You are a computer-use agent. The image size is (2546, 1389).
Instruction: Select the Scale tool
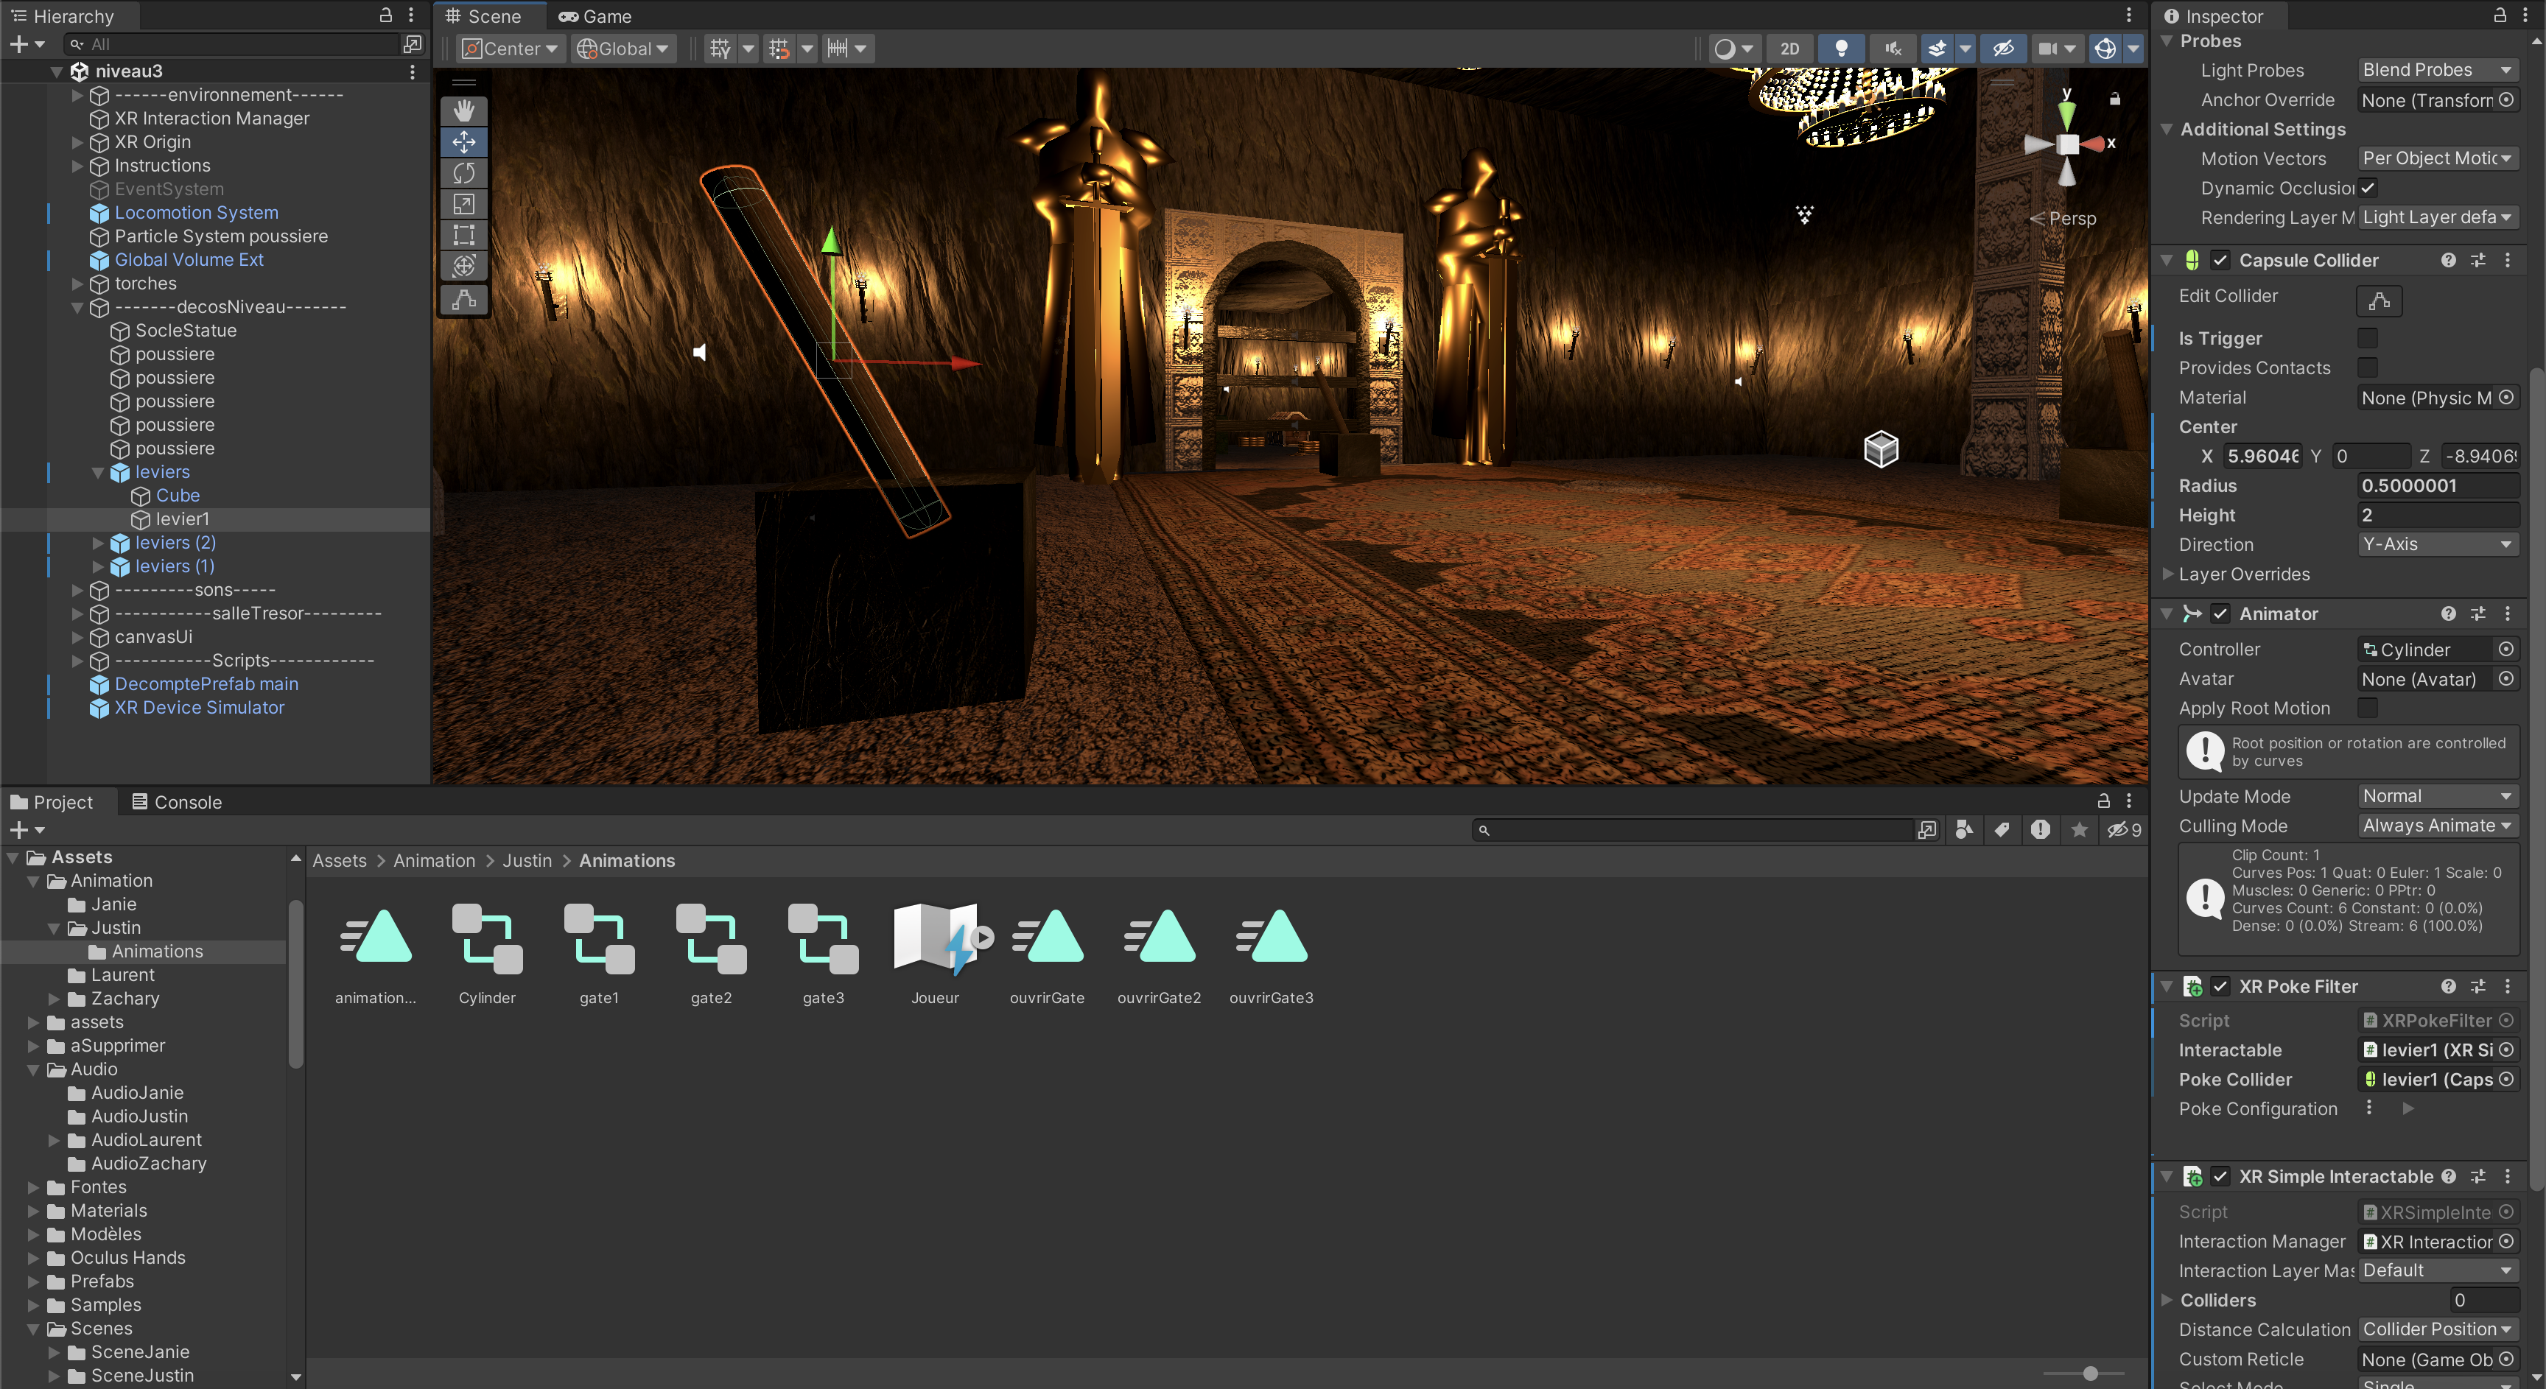point(463,205)
